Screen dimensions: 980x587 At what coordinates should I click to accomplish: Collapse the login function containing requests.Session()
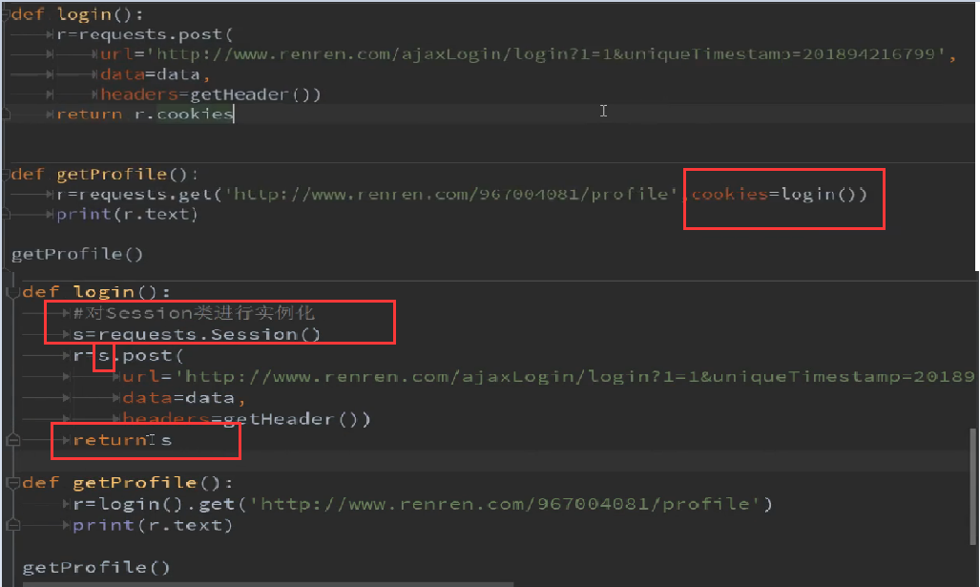point(11,292)
